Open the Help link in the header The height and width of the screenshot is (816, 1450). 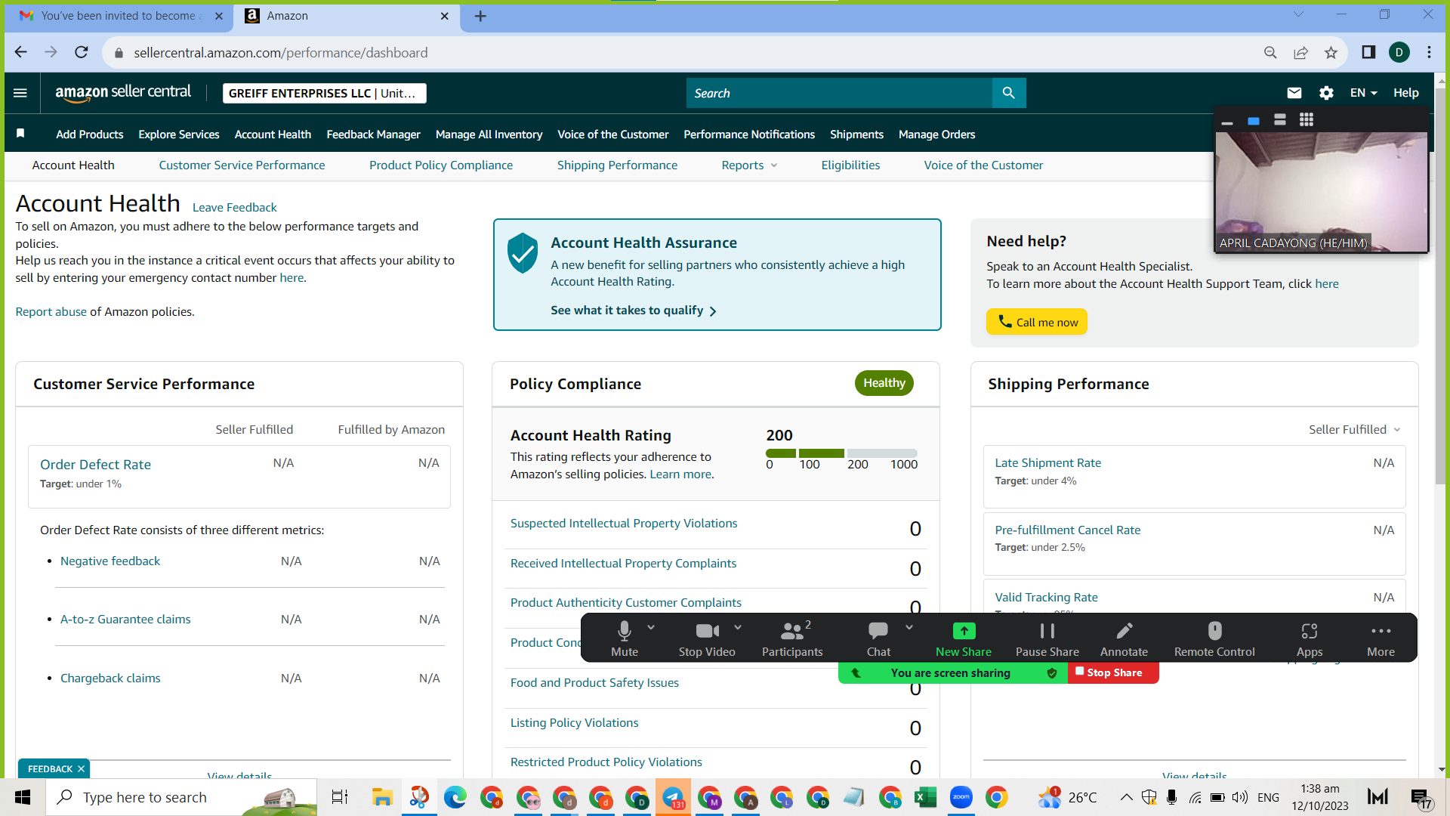(x=1405, y=93)
